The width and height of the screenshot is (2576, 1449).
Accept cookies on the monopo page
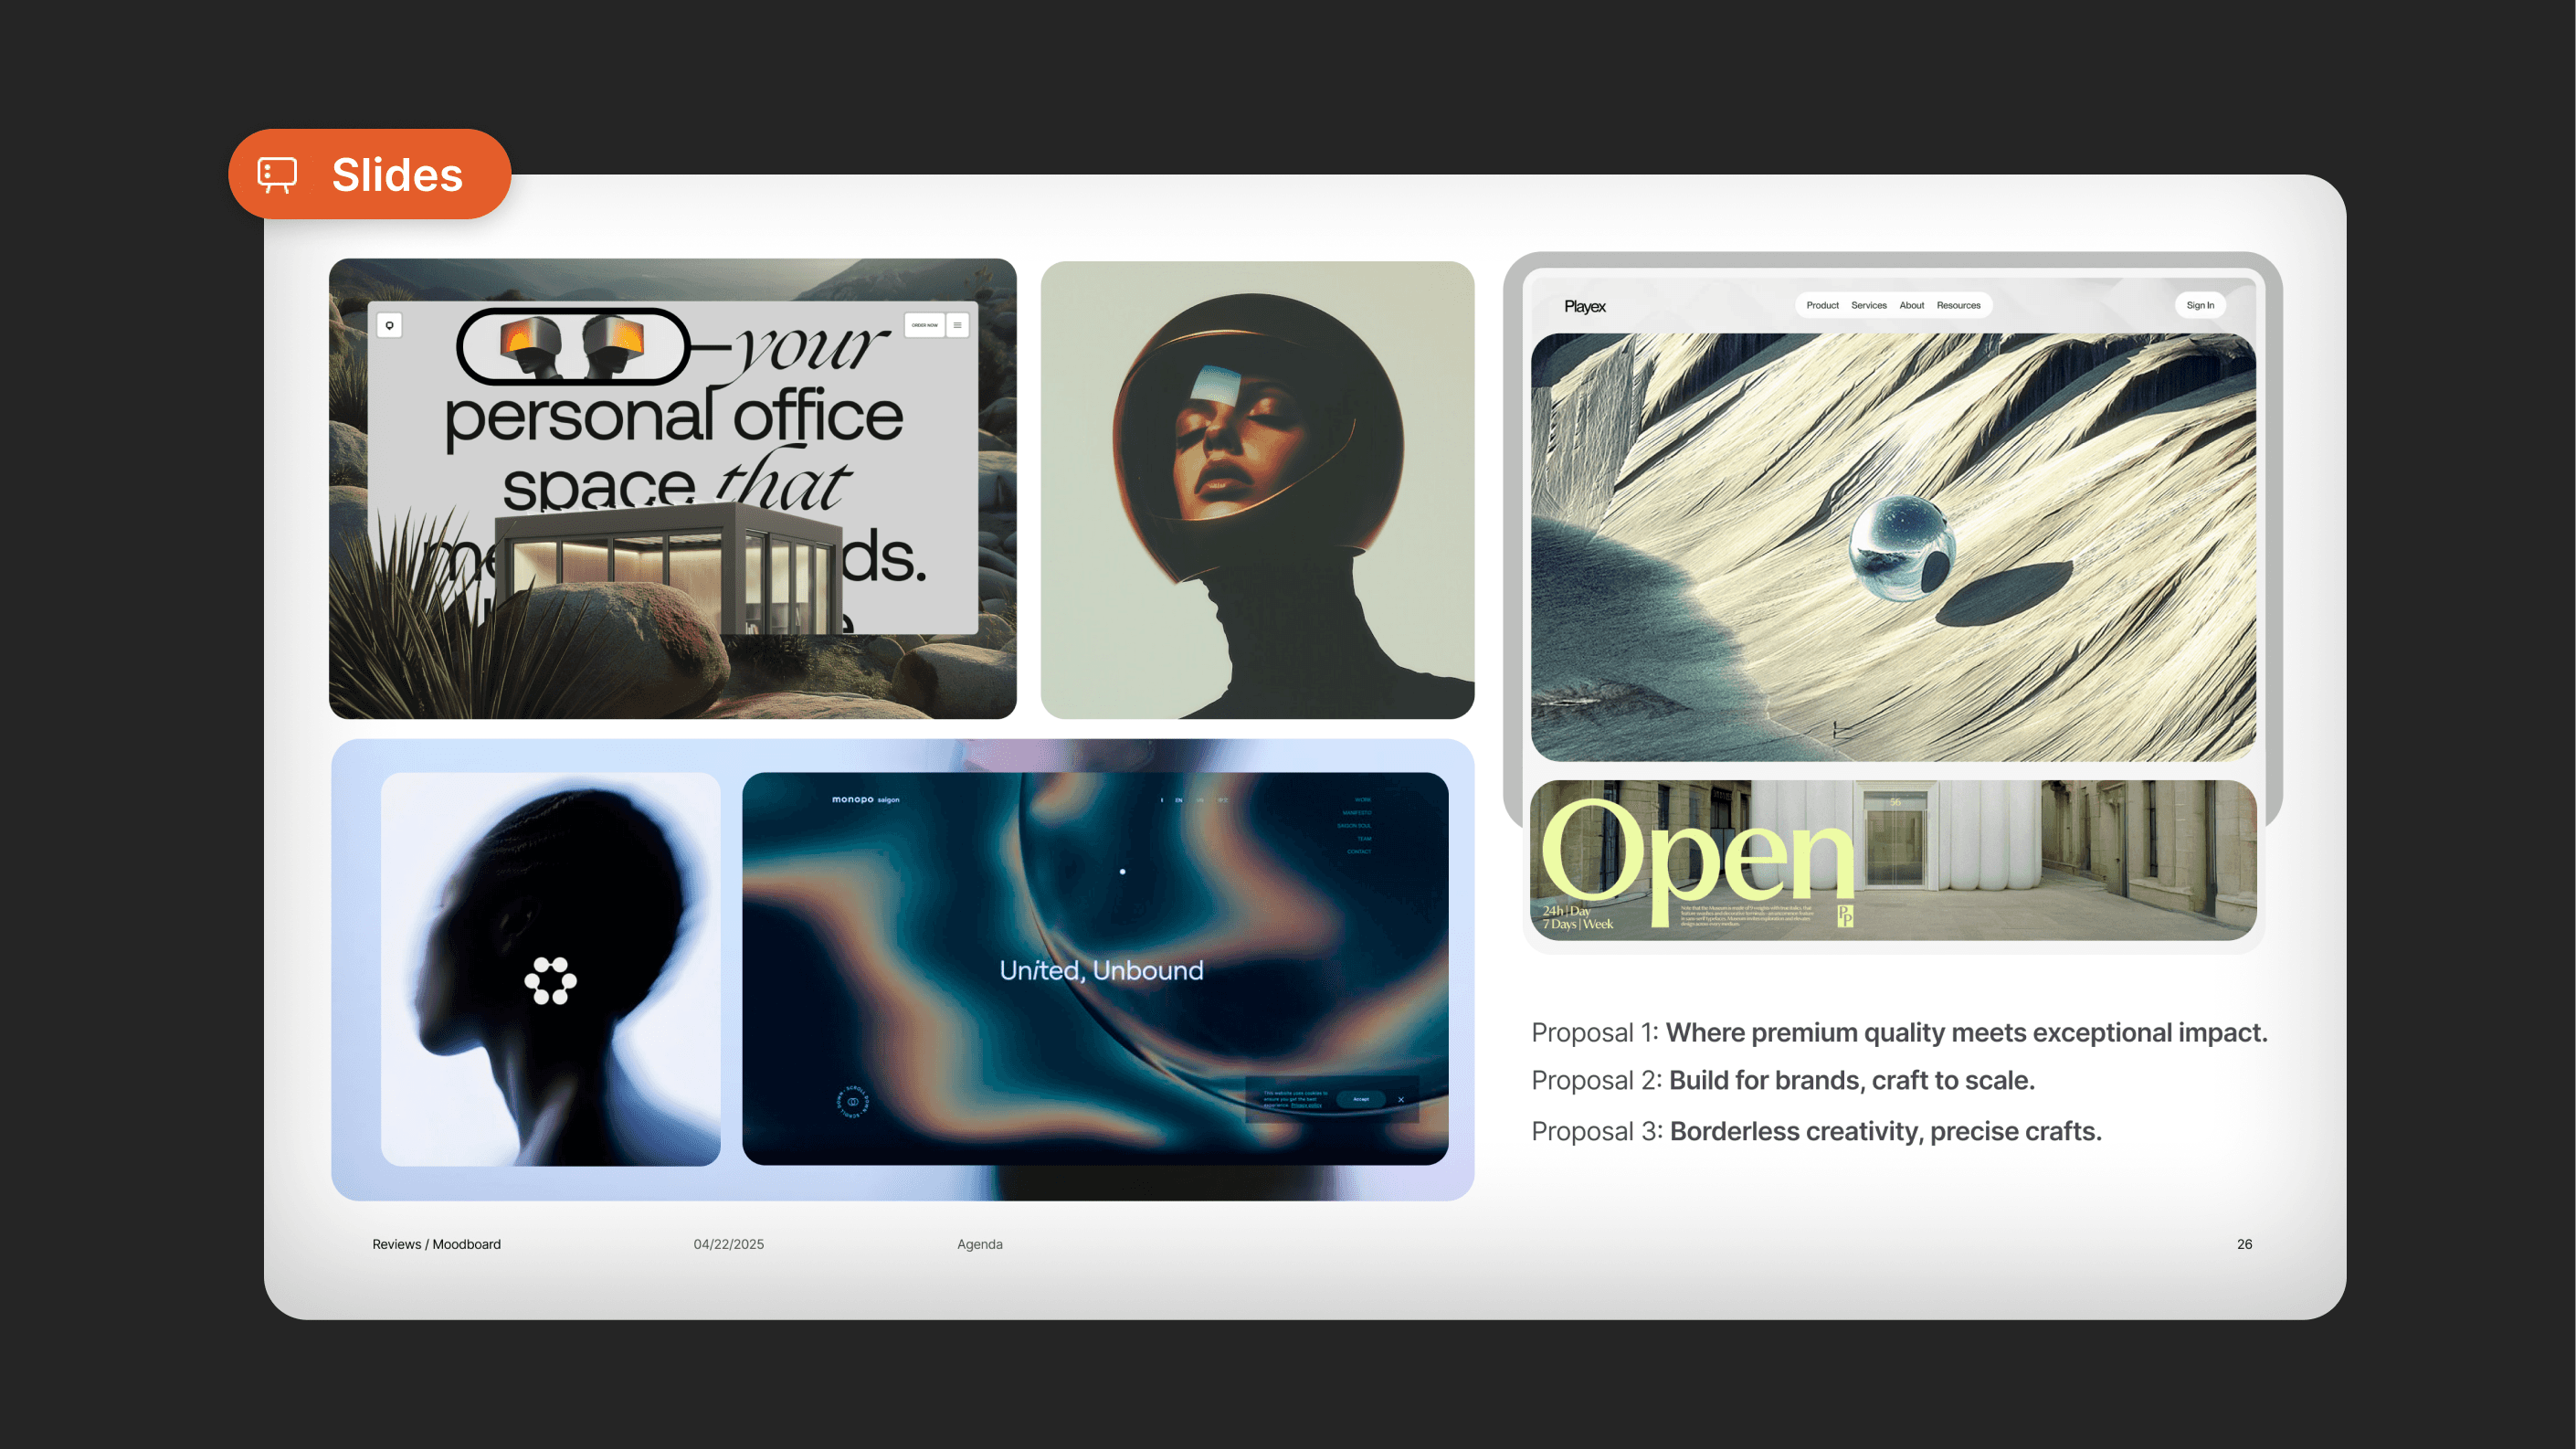(x=1361, y=1099)
